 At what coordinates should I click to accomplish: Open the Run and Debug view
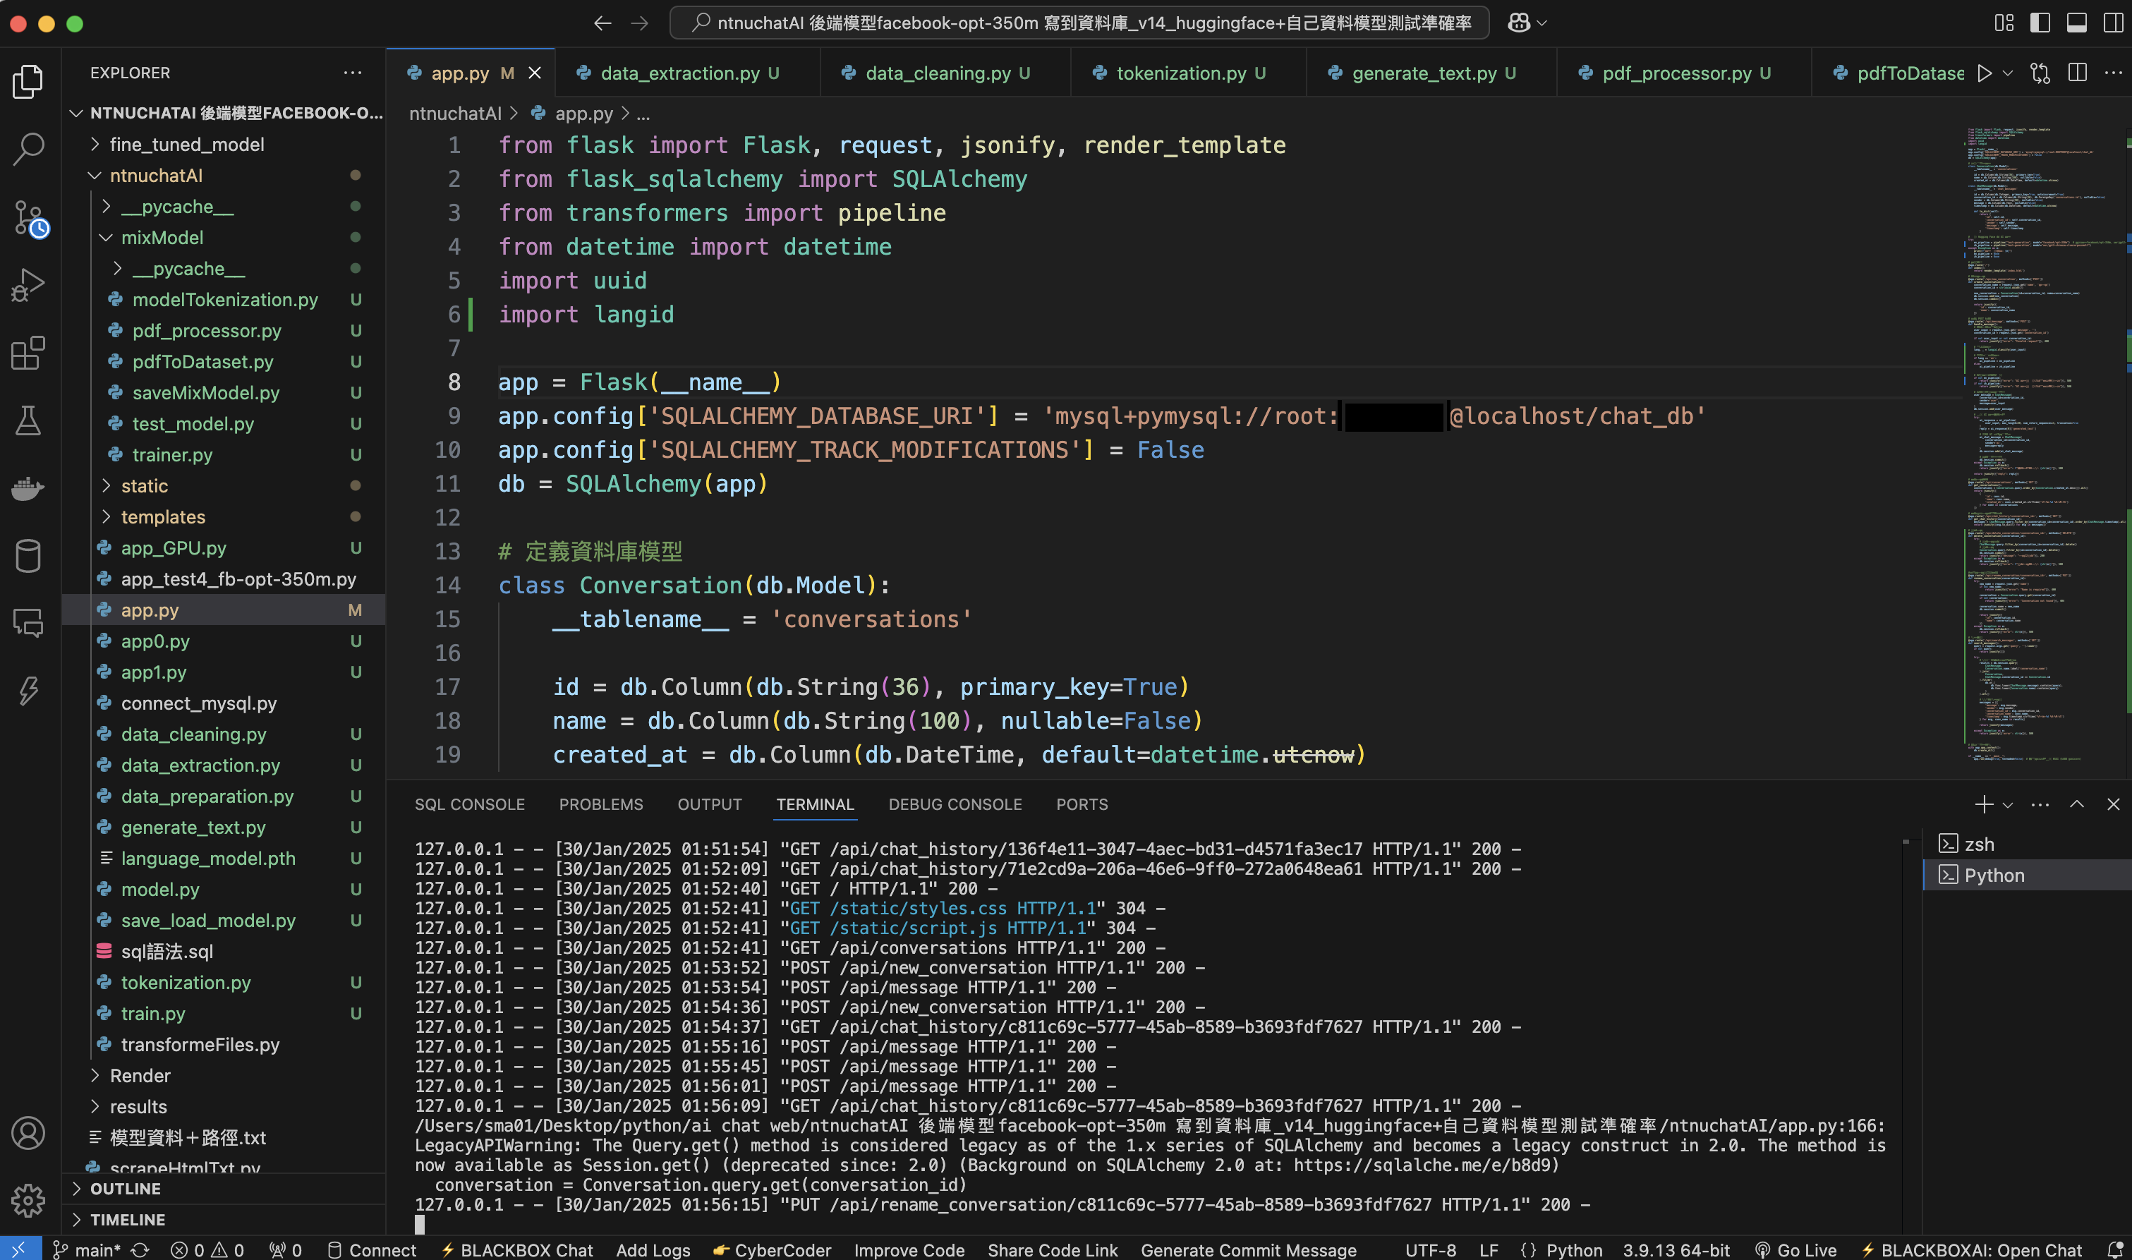pos(29,285)
